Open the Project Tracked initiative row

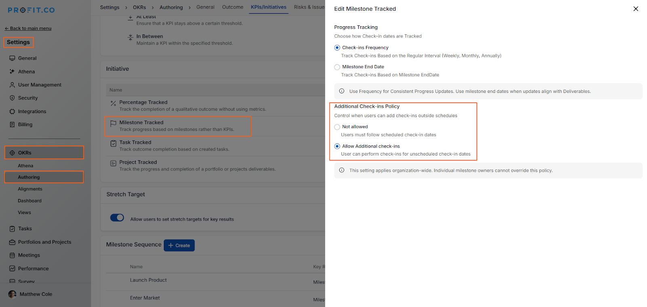(216, 166)
